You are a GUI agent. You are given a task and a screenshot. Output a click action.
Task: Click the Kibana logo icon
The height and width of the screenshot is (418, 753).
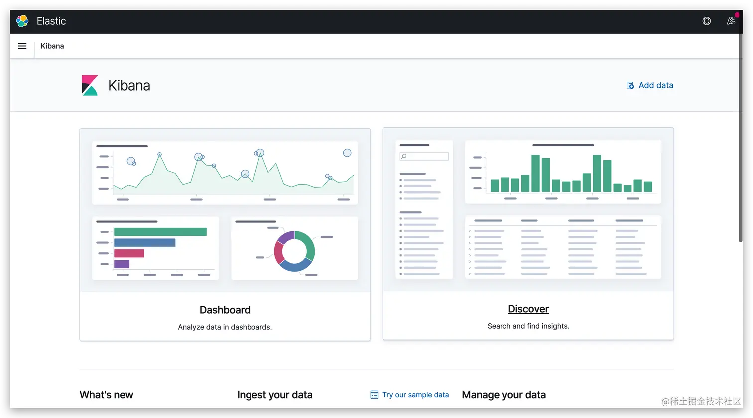tap(90, 85)
